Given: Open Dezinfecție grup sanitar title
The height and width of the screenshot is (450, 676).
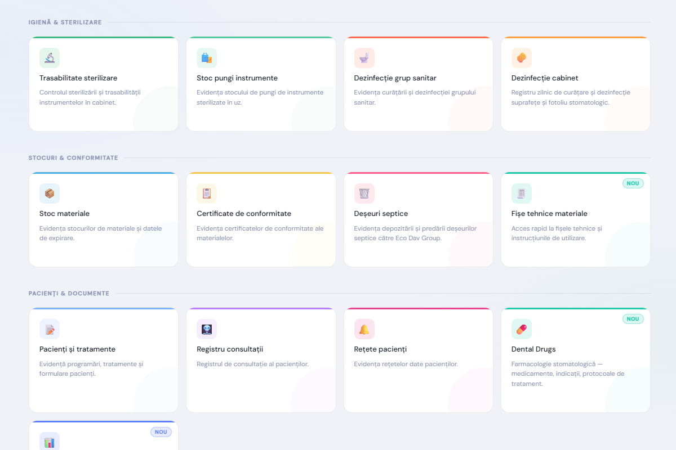Looking at the screenshot, I should [x=395, y=78].
